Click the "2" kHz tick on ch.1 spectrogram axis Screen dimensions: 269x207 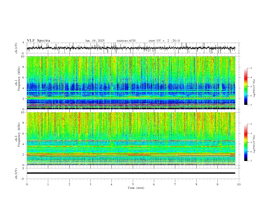click(23, 99)
